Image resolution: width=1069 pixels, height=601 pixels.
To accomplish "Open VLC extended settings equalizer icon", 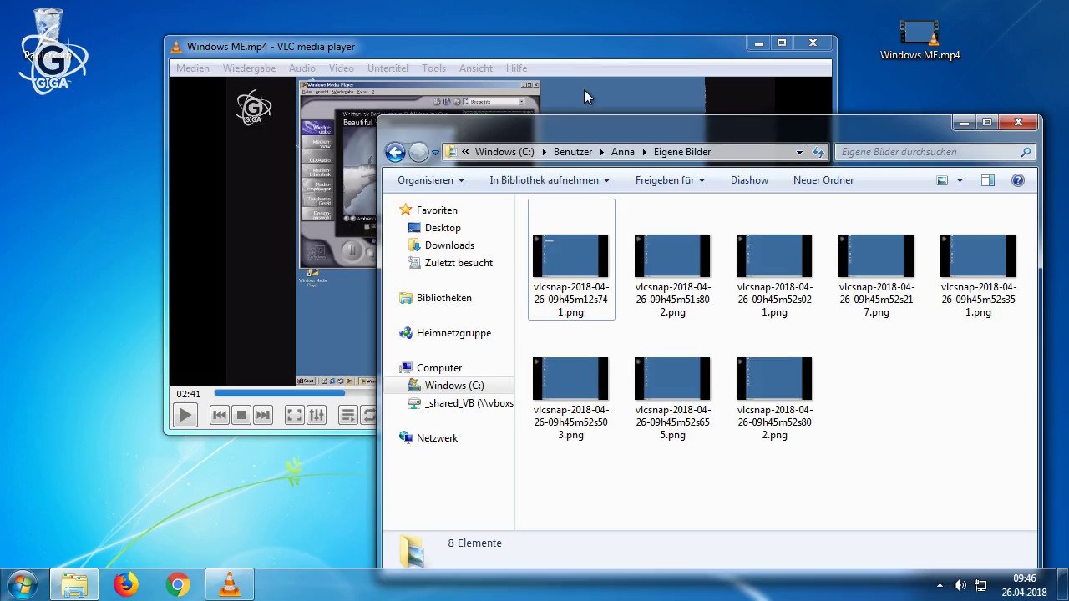I will [x=316, y=415].
